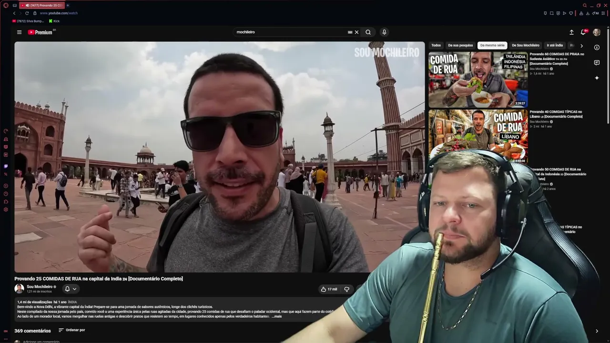
Task: Open a new browser tab
Action: tap(68, 5)
